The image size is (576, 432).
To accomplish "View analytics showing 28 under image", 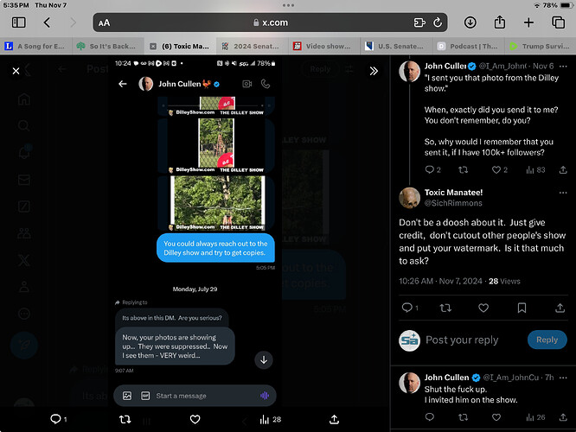I will pyautogui.click(x=270, y=419).
